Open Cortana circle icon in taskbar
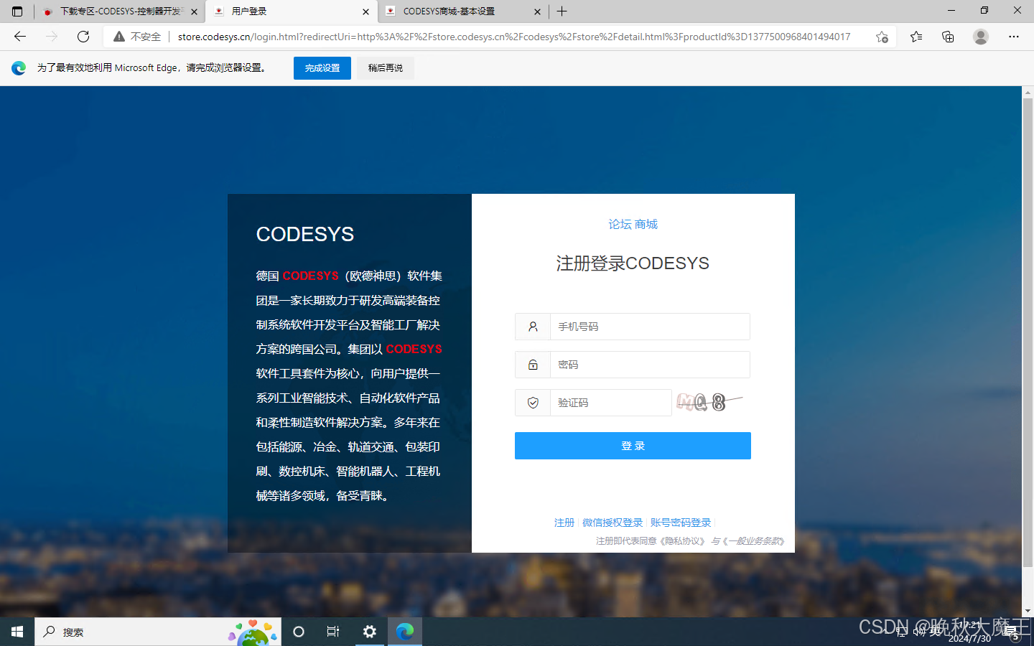Viewport: 1034px width, 646px height. coord(299,632)
